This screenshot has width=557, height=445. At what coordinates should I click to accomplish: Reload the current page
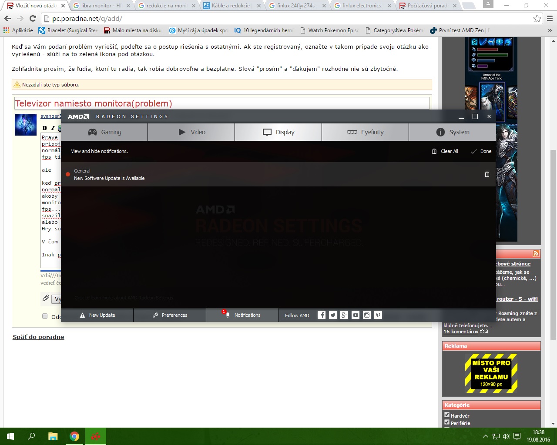(x=33, y=19)
